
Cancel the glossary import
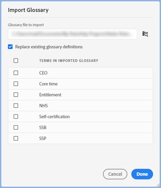coord(115,174)
